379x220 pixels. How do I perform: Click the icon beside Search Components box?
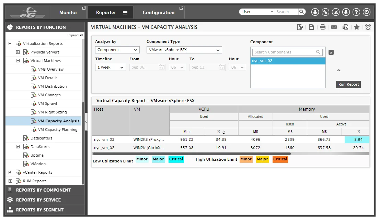tap(331, 52)
